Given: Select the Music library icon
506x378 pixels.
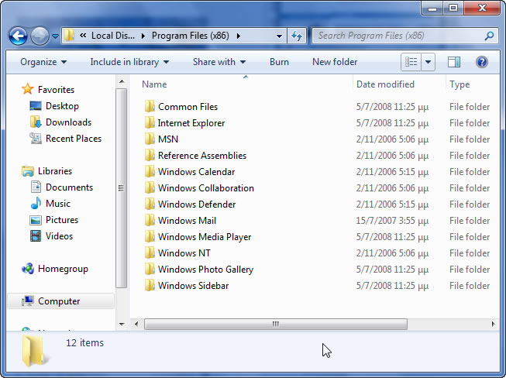Looking at the screenshot, I should 36,204.
